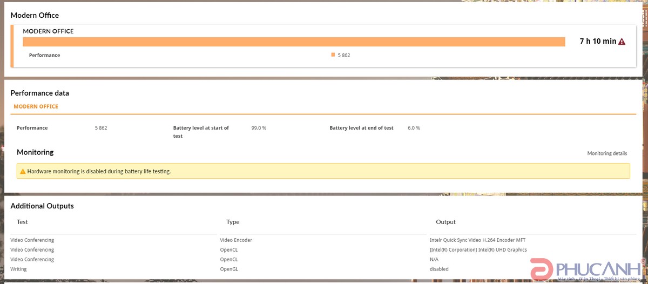Viewport: 648px width, 284px height.
Task: Click the 7 h 10 min battery result
Action: click(x=597, y=42)
